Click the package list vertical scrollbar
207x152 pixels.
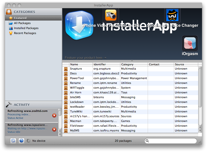click(200, 88)
